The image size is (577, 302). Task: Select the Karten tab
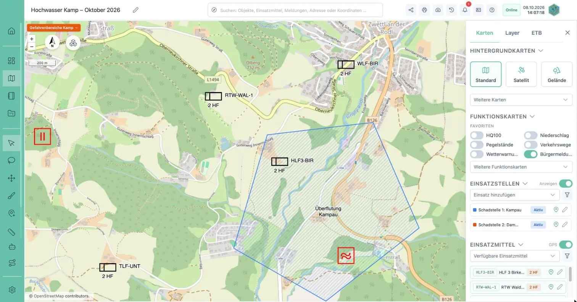coord(485,33)
